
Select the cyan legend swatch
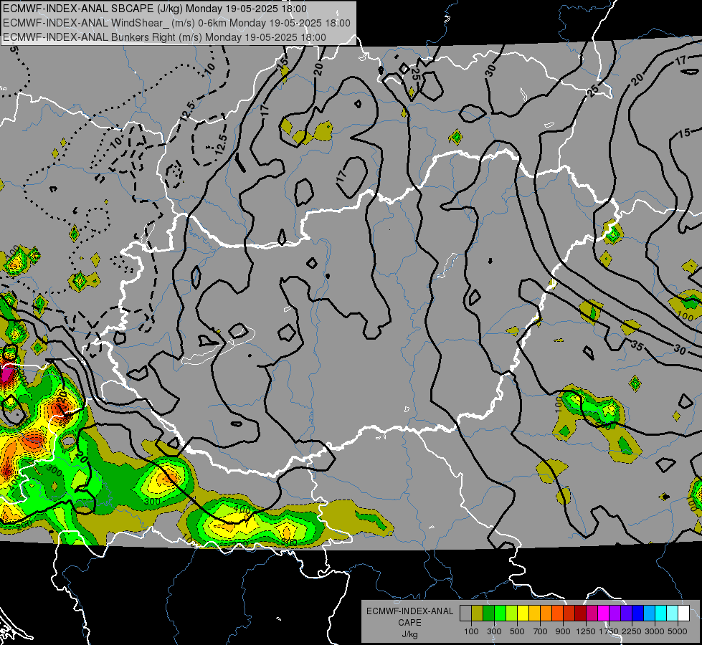pos(661,613)
